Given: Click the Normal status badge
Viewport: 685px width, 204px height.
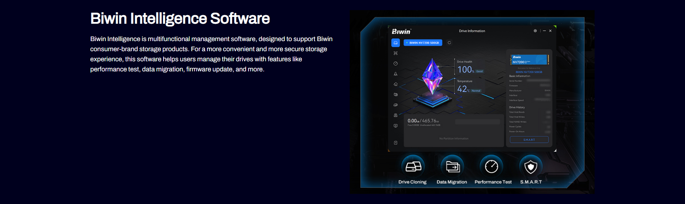Looking at the screenshot, I should (x=476, y=91).
